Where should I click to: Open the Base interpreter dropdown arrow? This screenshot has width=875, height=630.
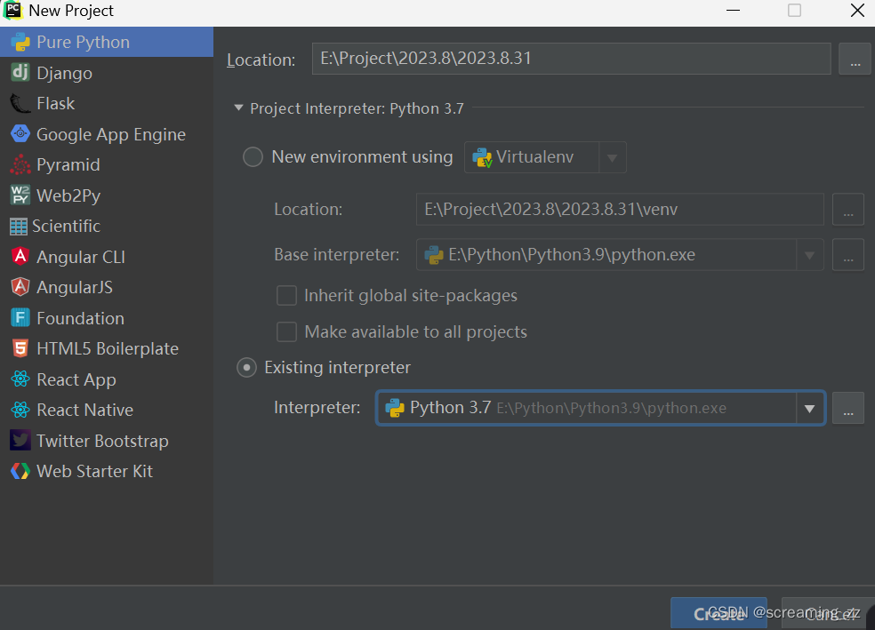pyautogui.click(x=810, y=255)
